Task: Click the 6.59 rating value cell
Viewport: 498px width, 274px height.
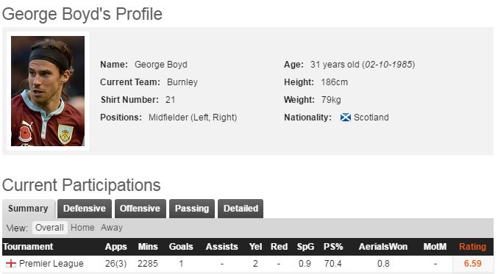Action: (472, 264)
